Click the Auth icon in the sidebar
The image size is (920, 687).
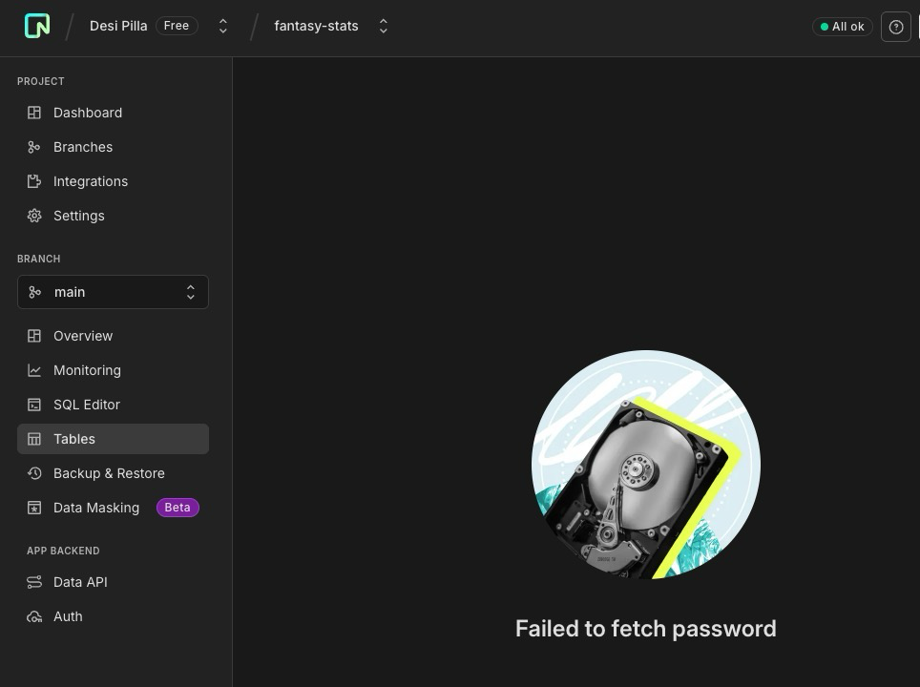point(35,616)
